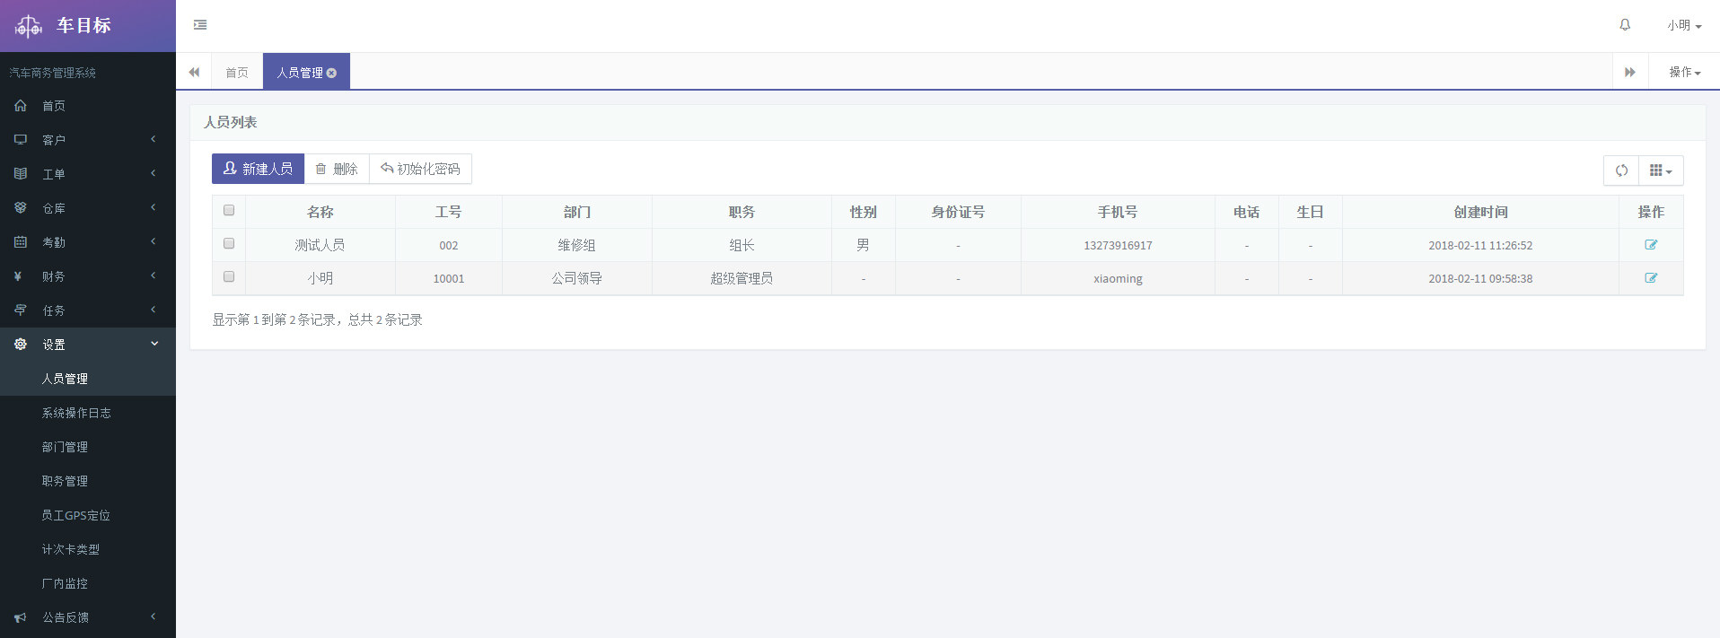Click the 手机号 column header

point(1118,212)
